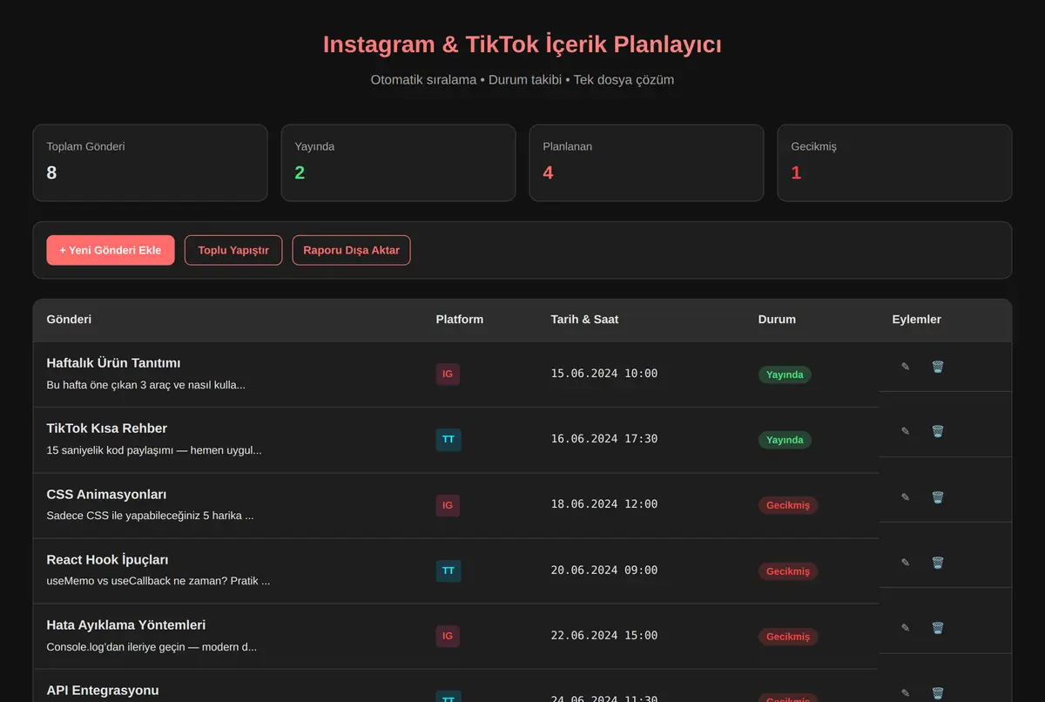Delete the Hata Ayıklama Yöntemleri post
Screen dimensions: 1045x702
tap(937, 628)
